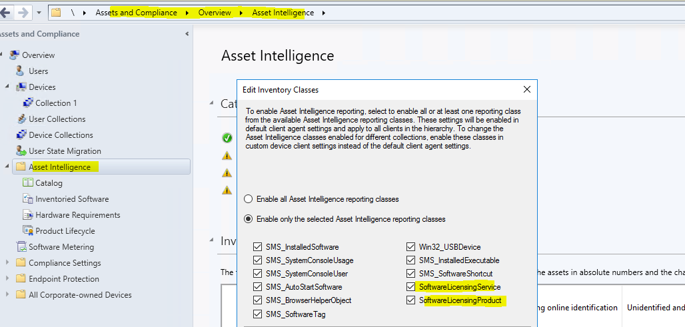The height and width of the screenshot is (327, 685).
Task: Click the Devices monitor icon
Action: pyautogui.click(x=21, y=87)
